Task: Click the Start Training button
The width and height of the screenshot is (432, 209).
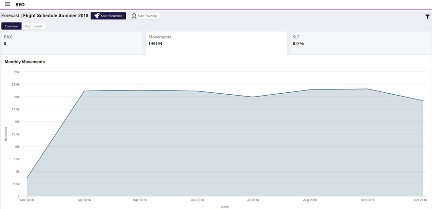Action: 144,16
